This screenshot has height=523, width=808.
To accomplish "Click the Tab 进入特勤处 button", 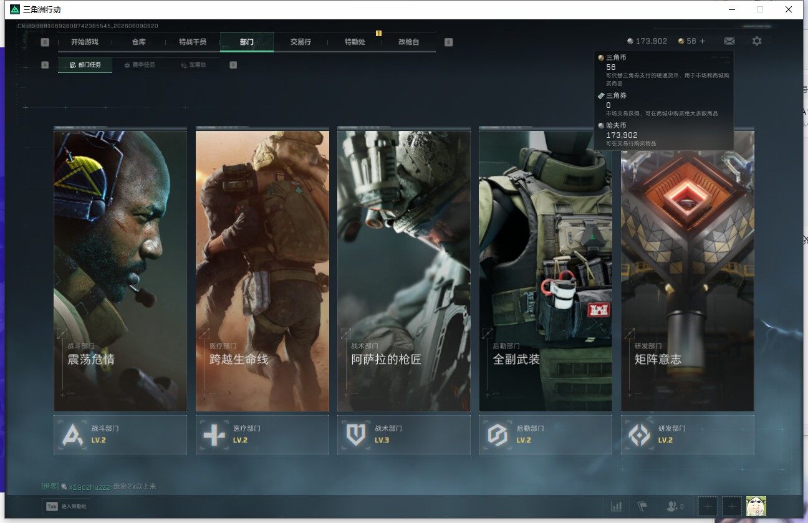I will 66,507.
